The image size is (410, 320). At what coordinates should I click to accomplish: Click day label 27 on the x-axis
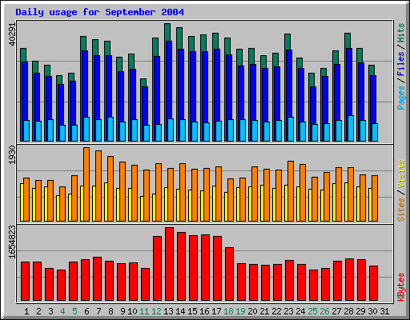(x=336, y=311)
